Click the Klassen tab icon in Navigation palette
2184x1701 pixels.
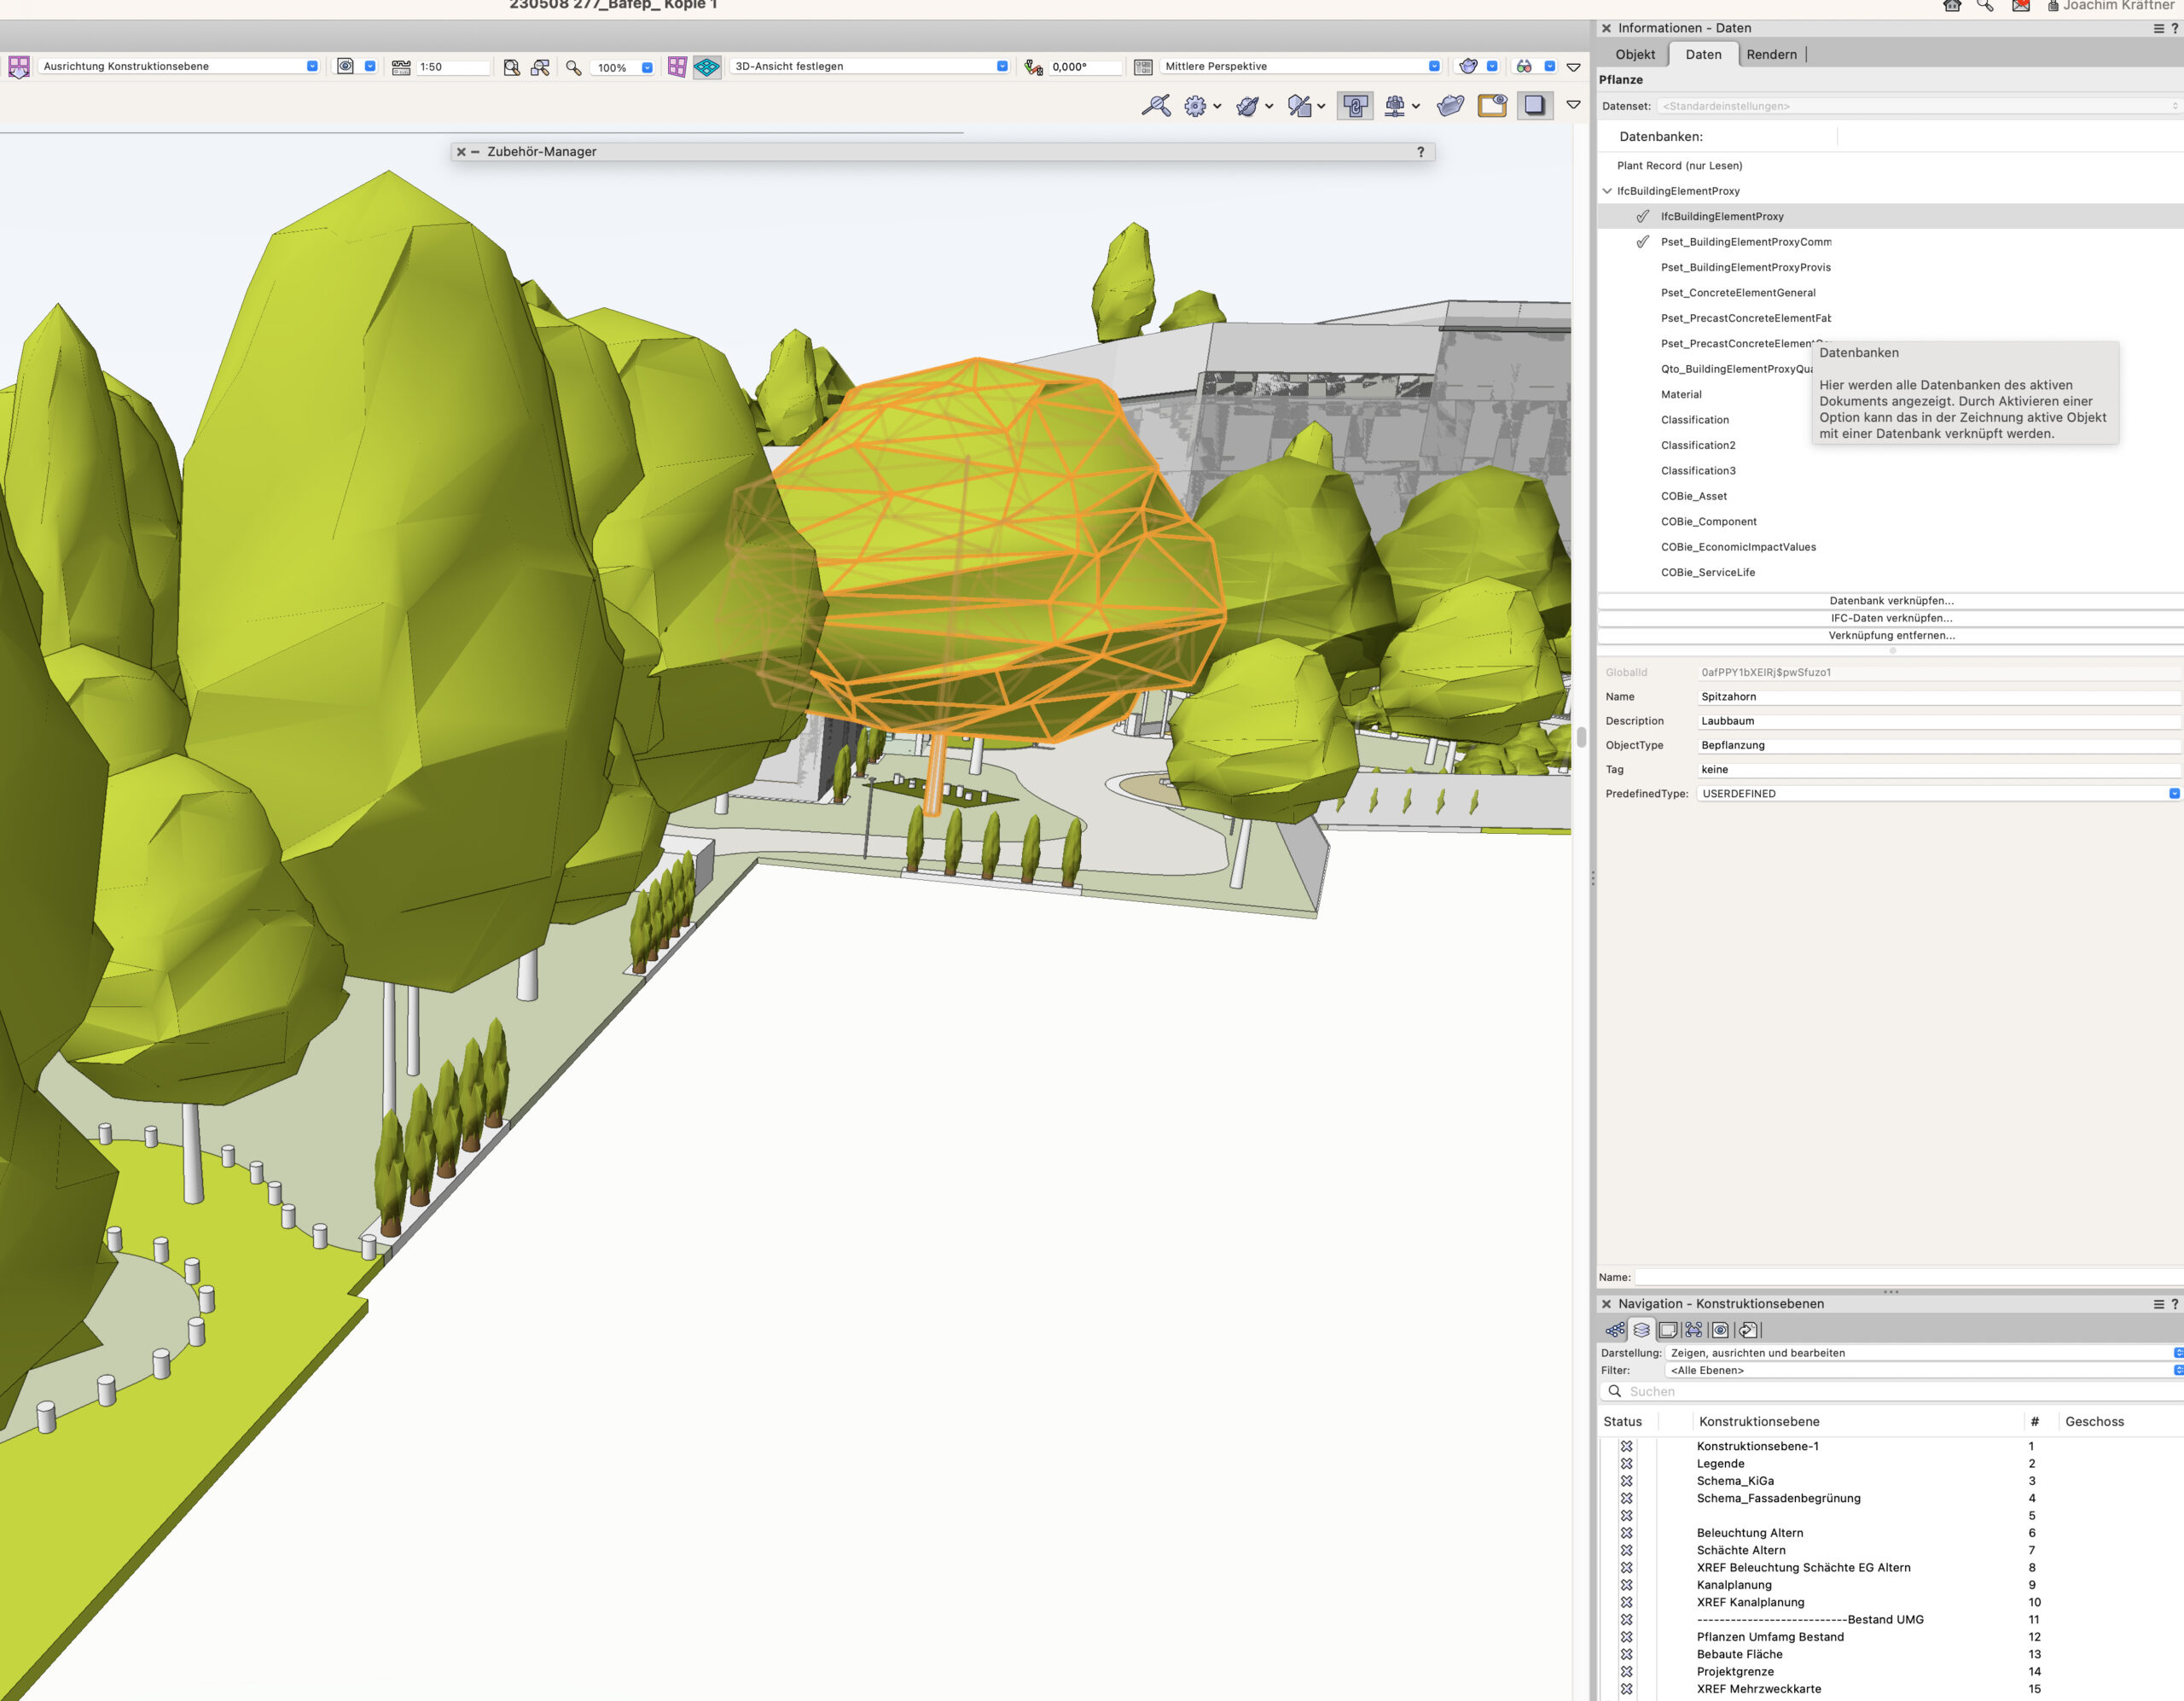[1615, 1330]
